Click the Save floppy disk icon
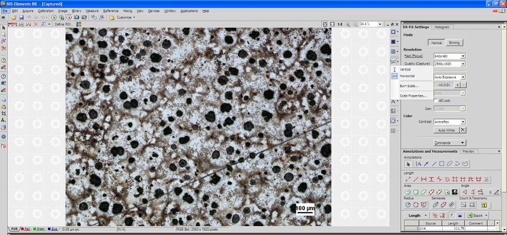This screenshot has height=235, width=507. tap(21, 17)
